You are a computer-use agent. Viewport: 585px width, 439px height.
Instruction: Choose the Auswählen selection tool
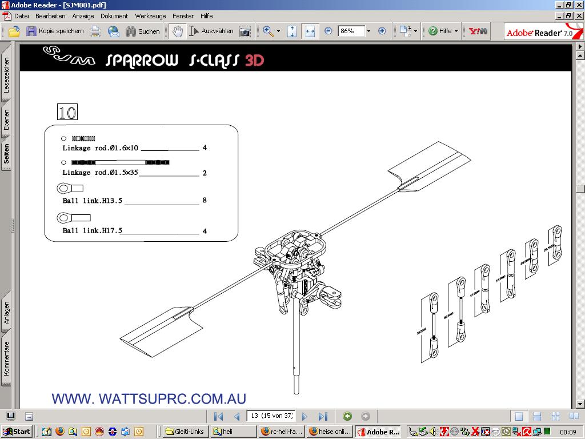tap(211, 31)
